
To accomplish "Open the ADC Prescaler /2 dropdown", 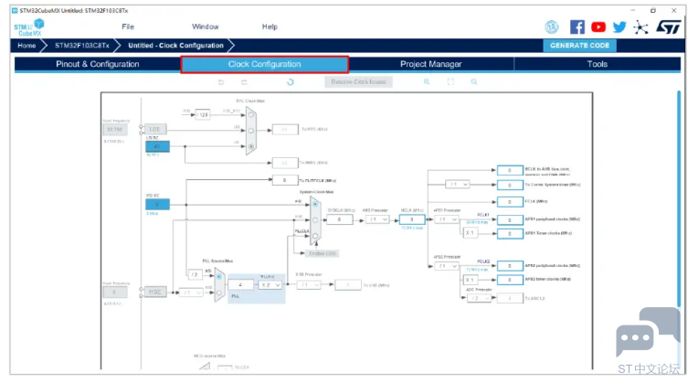I will coord(479,298).
